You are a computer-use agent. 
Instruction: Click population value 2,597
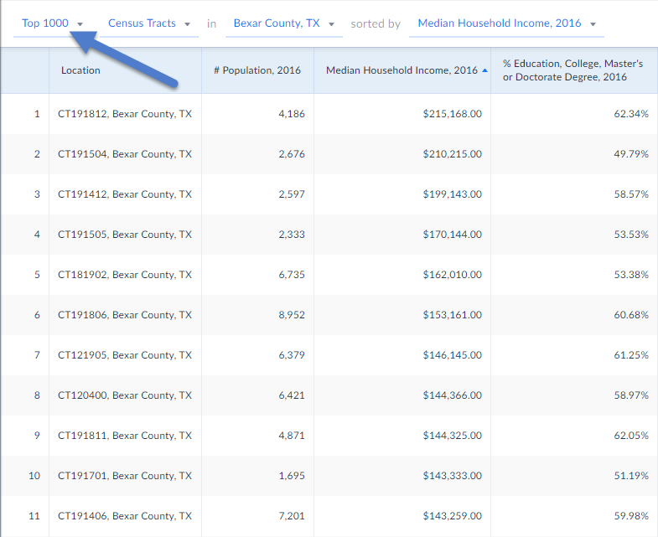tap(292, 194)
